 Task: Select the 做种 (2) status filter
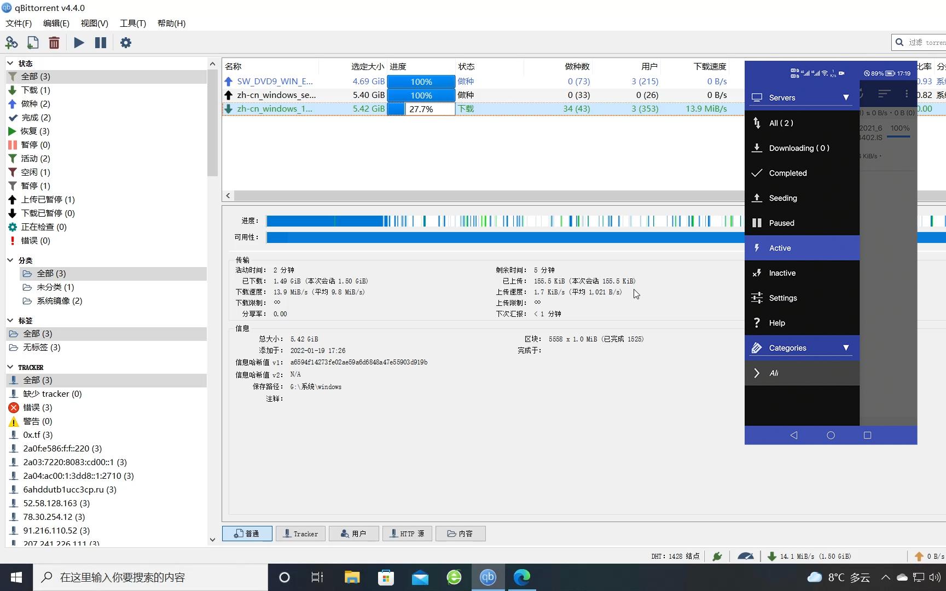[x=107, y=104]
